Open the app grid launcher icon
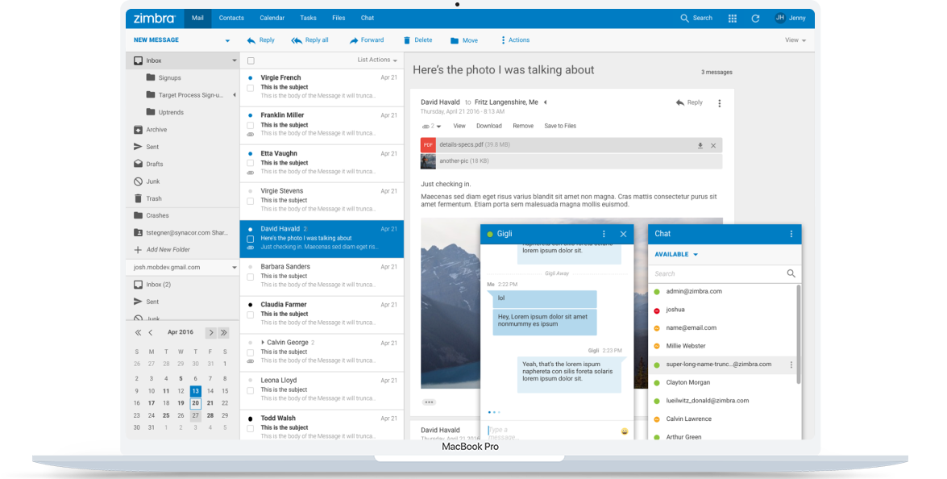The image size is (947, 479). (732, 17)
